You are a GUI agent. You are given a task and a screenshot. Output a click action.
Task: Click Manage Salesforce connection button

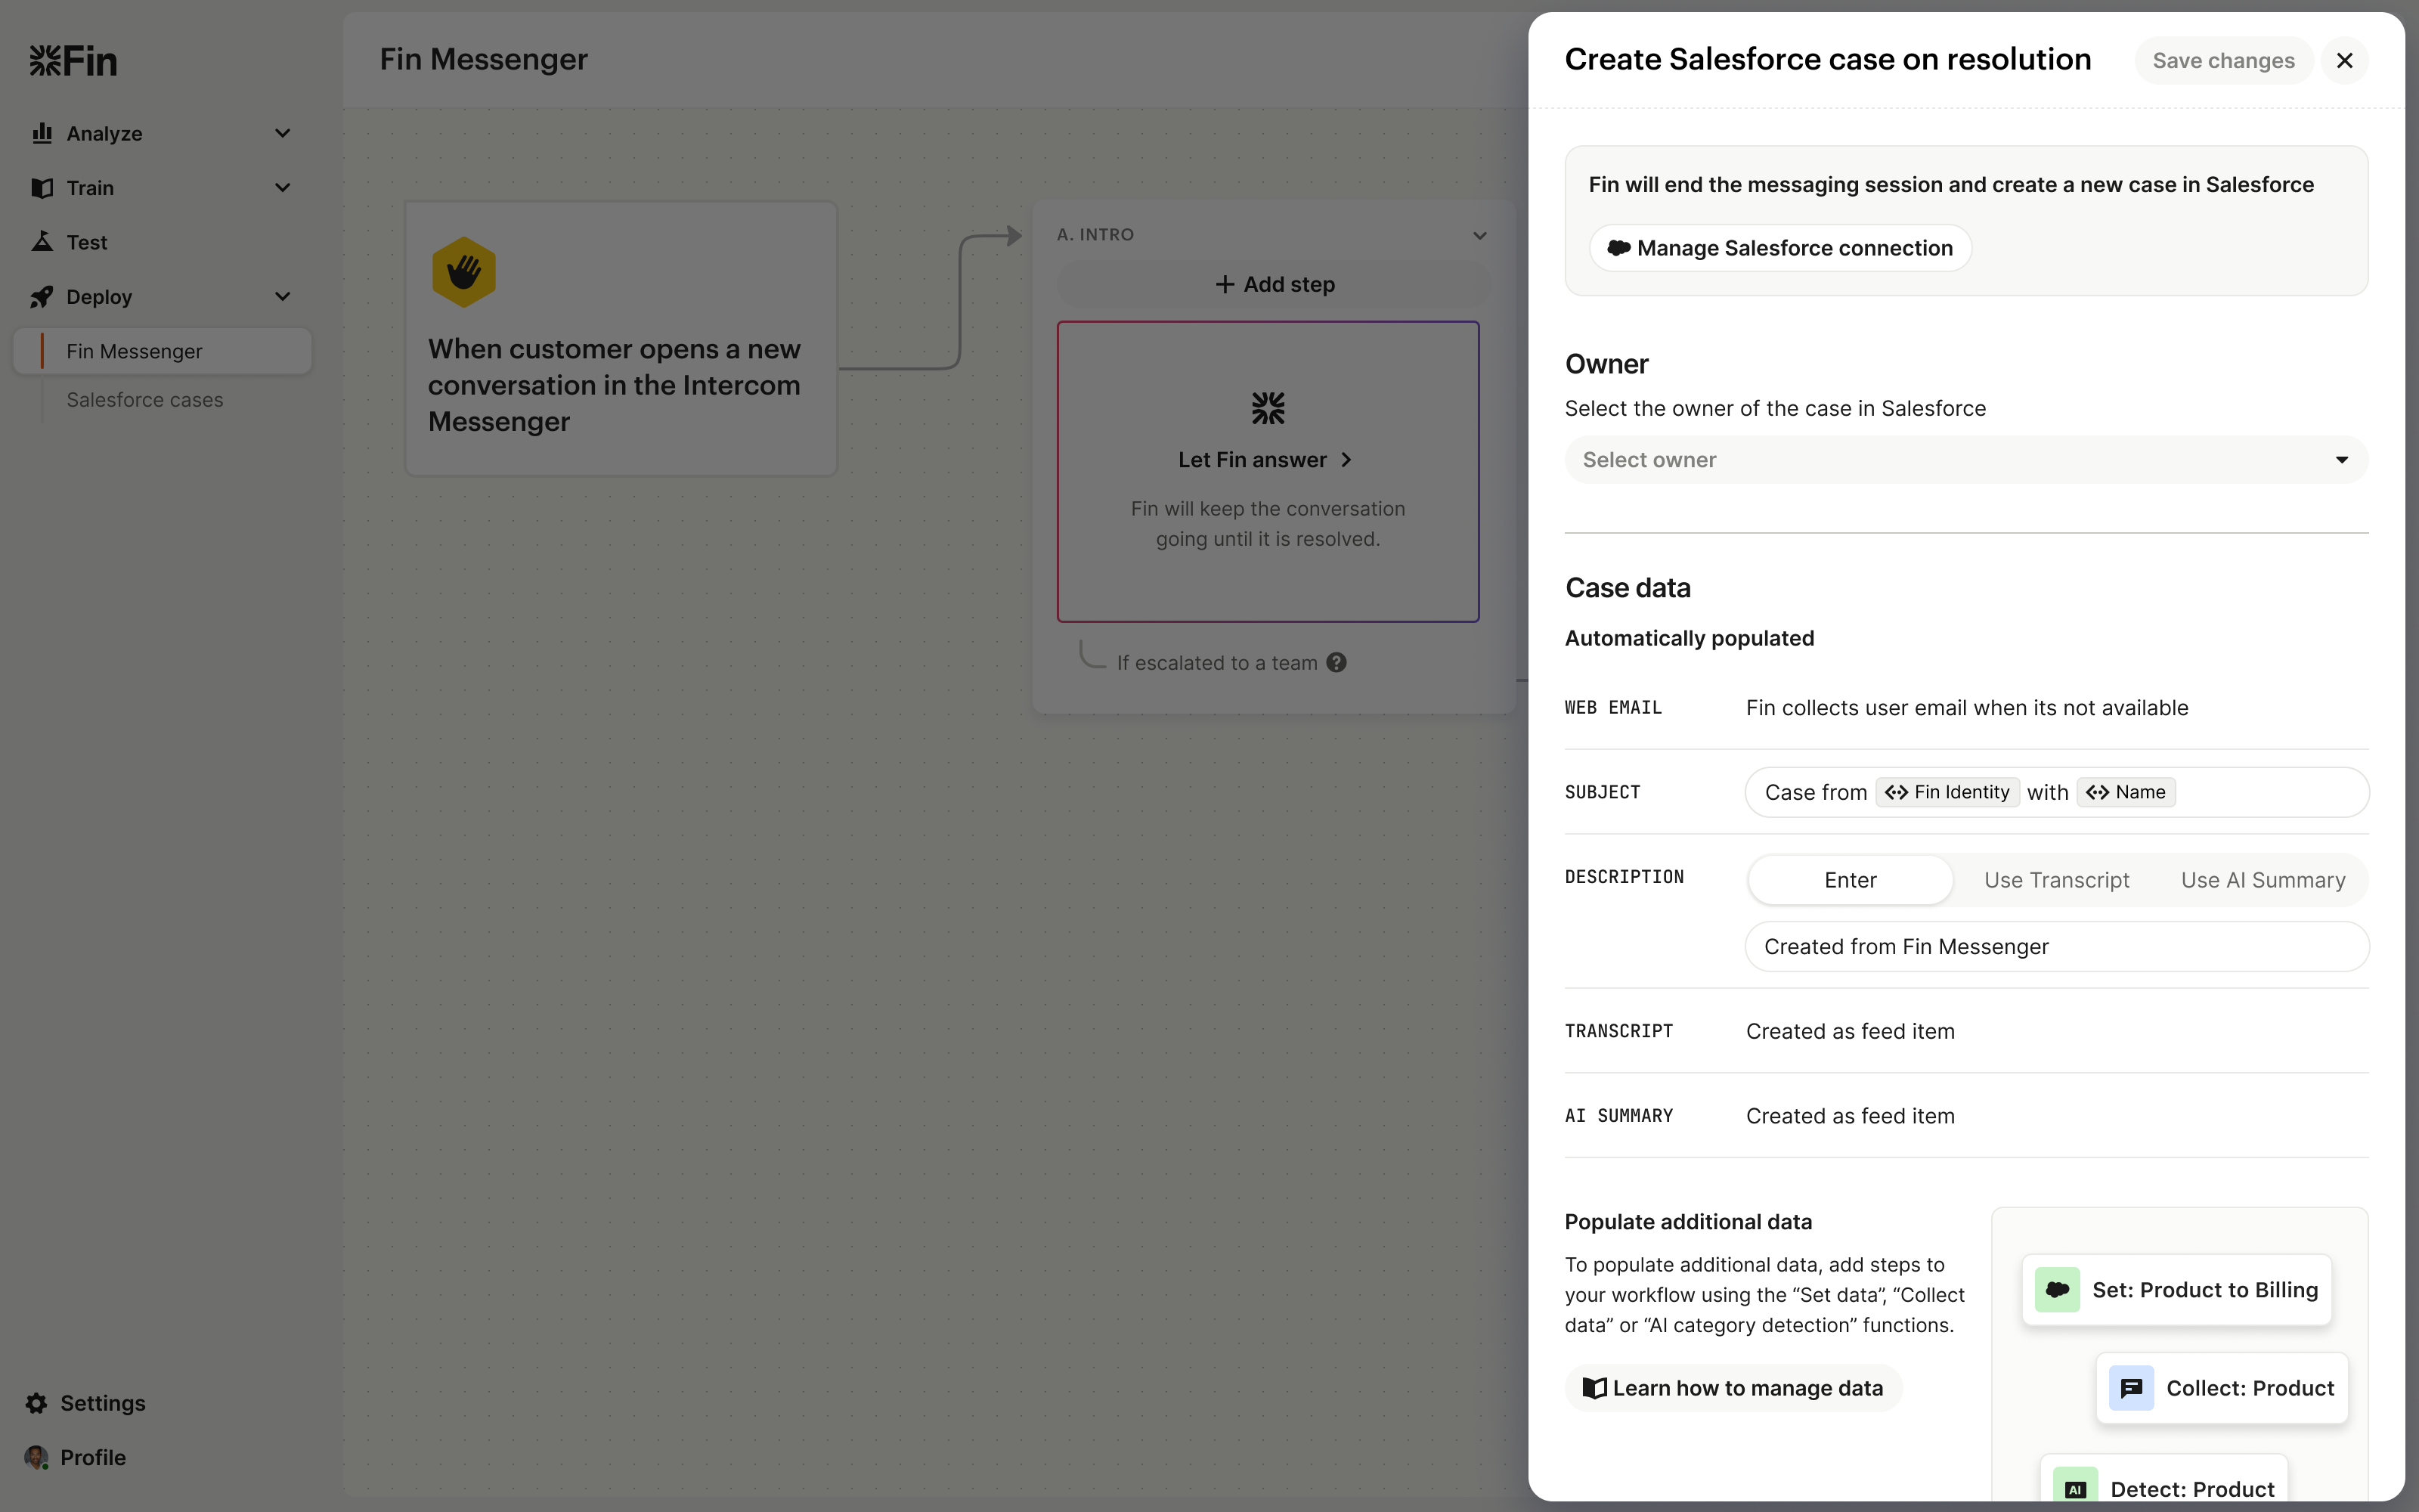pos(1780,248)
